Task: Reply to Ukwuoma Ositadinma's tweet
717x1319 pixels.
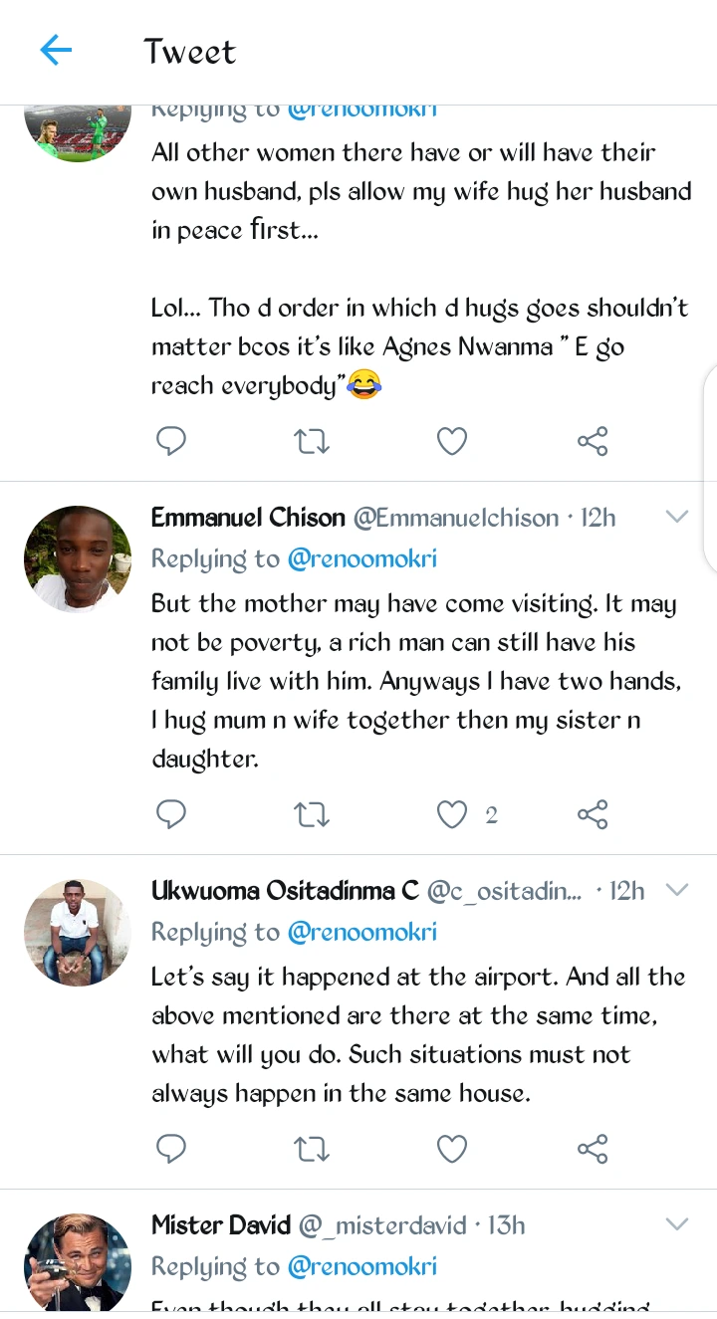Action: coord(171,1150)
